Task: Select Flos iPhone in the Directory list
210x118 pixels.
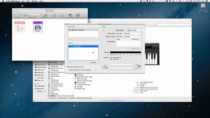Action: pyautogui.click(x=83, y=47)
